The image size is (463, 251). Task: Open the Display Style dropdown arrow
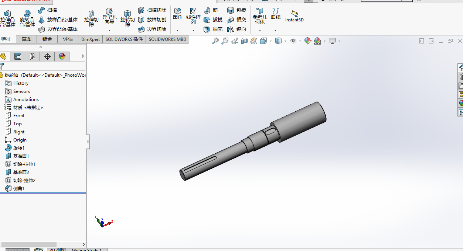point(286,41)
